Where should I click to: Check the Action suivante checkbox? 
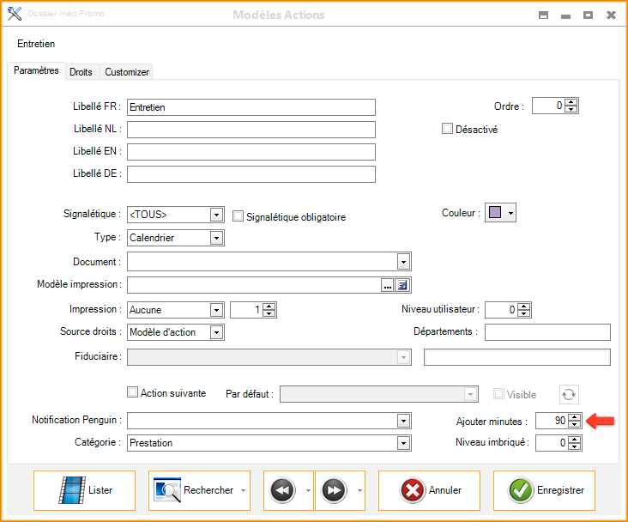[132, 392]
